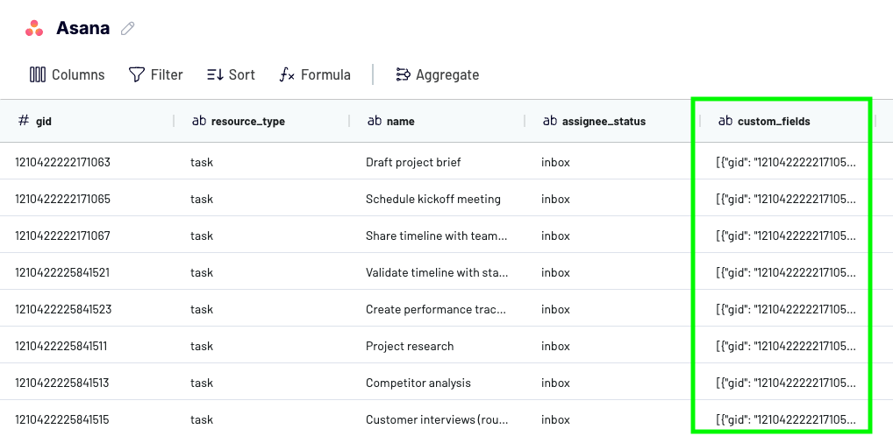Click the task cell in Competitor analysis row
This screenshot has height=436, width=893.
pos(202,383)
